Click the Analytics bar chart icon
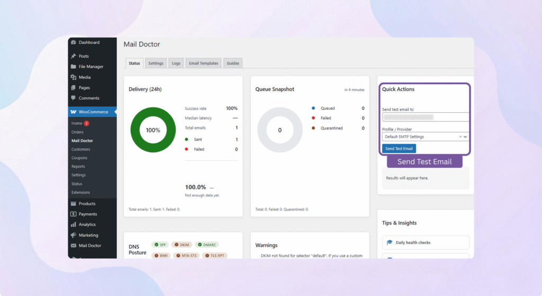This screenshot has width=542, height=296. (x=74, y=225)
